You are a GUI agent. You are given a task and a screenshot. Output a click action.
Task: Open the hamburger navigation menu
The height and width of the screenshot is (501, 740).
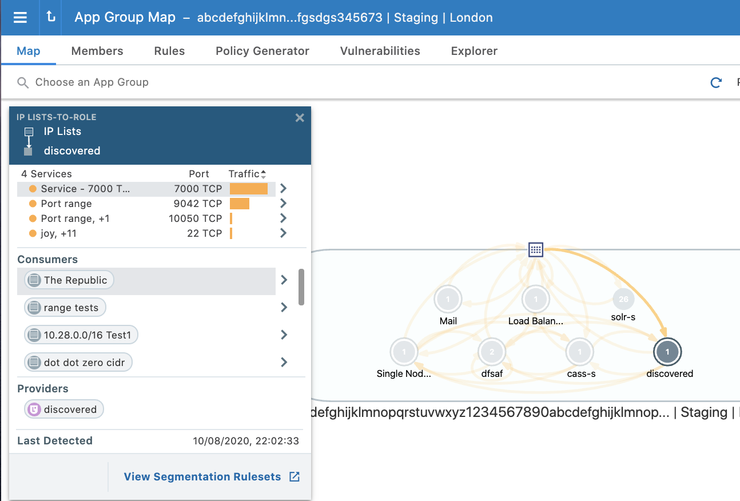click(20, 17)
